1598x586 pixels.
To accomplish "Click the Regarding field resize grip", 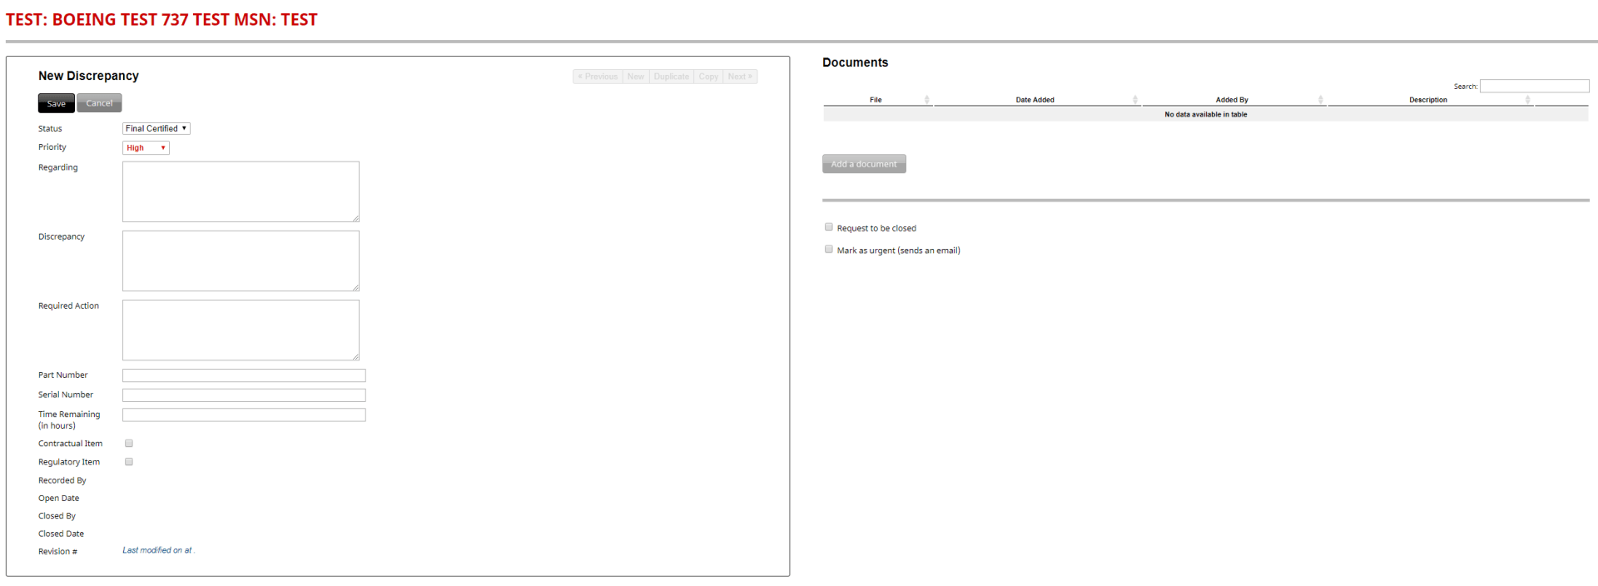I will point(355,218).
